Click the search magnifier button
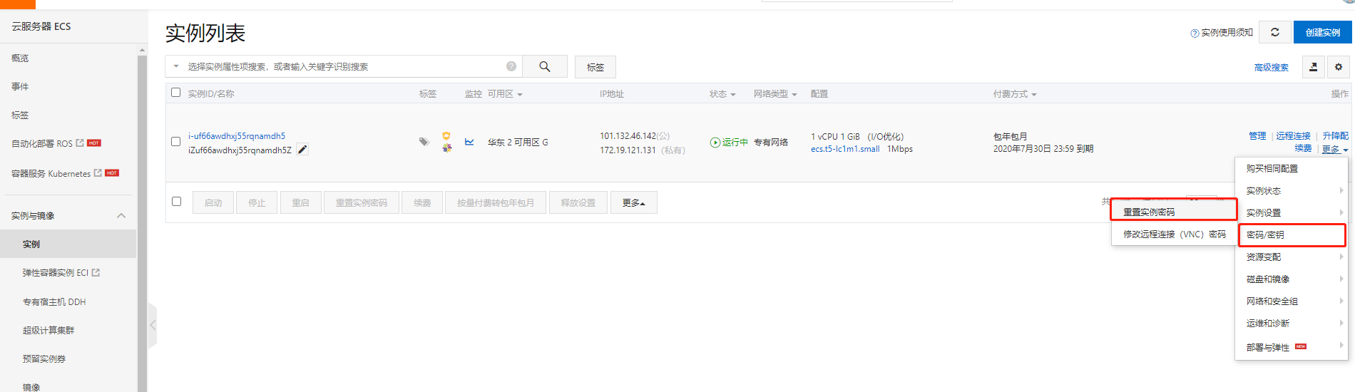This screenshot has width=1355, height=392. (x=545, y=66)
